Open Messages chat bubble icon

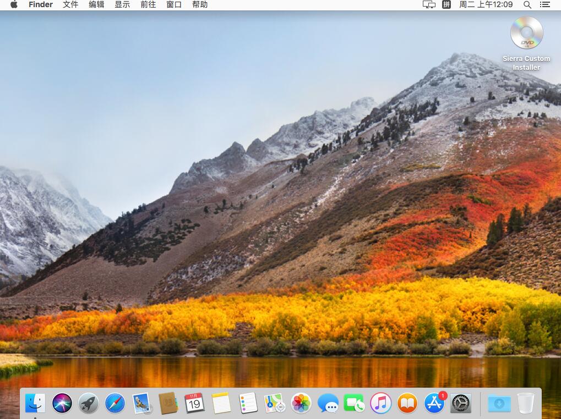click(328, 403)
